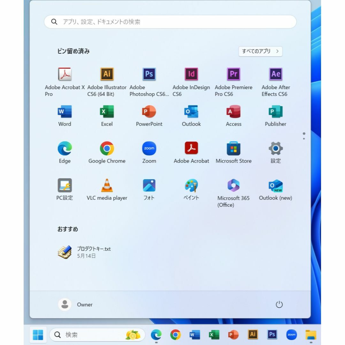Open the Owner user account menu
Screen dimensions: 345x345
(75, 304)
